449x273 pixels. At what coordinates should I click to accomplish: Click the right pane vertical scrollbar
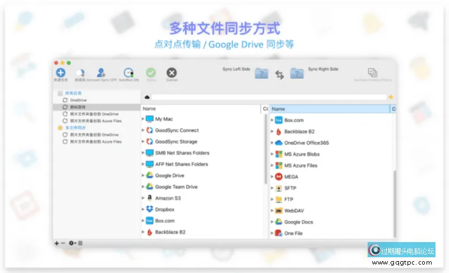click(395, 203)
